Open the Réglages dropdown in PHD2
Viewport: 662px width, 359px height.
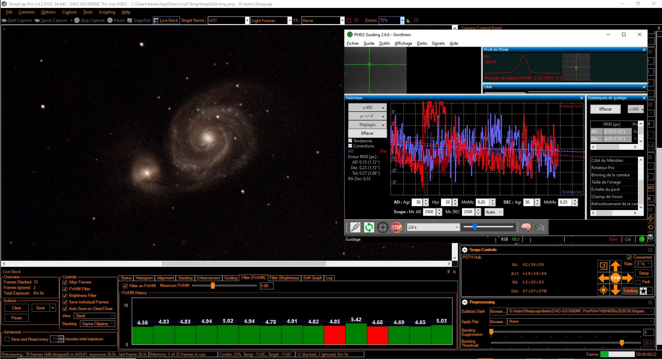click(x=367, y=125)
